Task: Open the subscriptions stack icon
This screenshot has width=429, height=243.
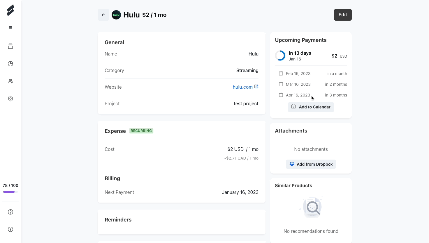Action: pos(10,46)
